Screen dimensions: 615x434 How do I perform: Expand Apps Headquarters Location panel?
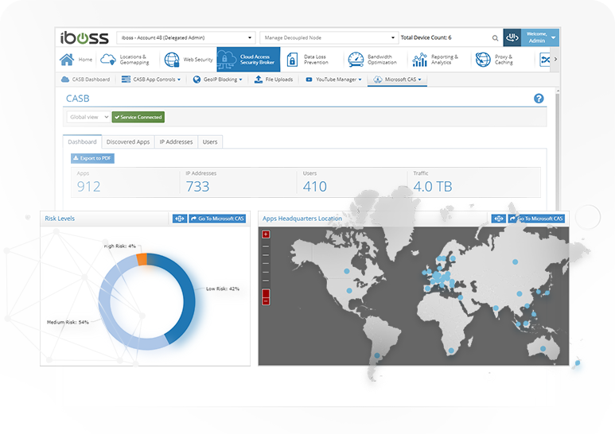coord(499,219)
